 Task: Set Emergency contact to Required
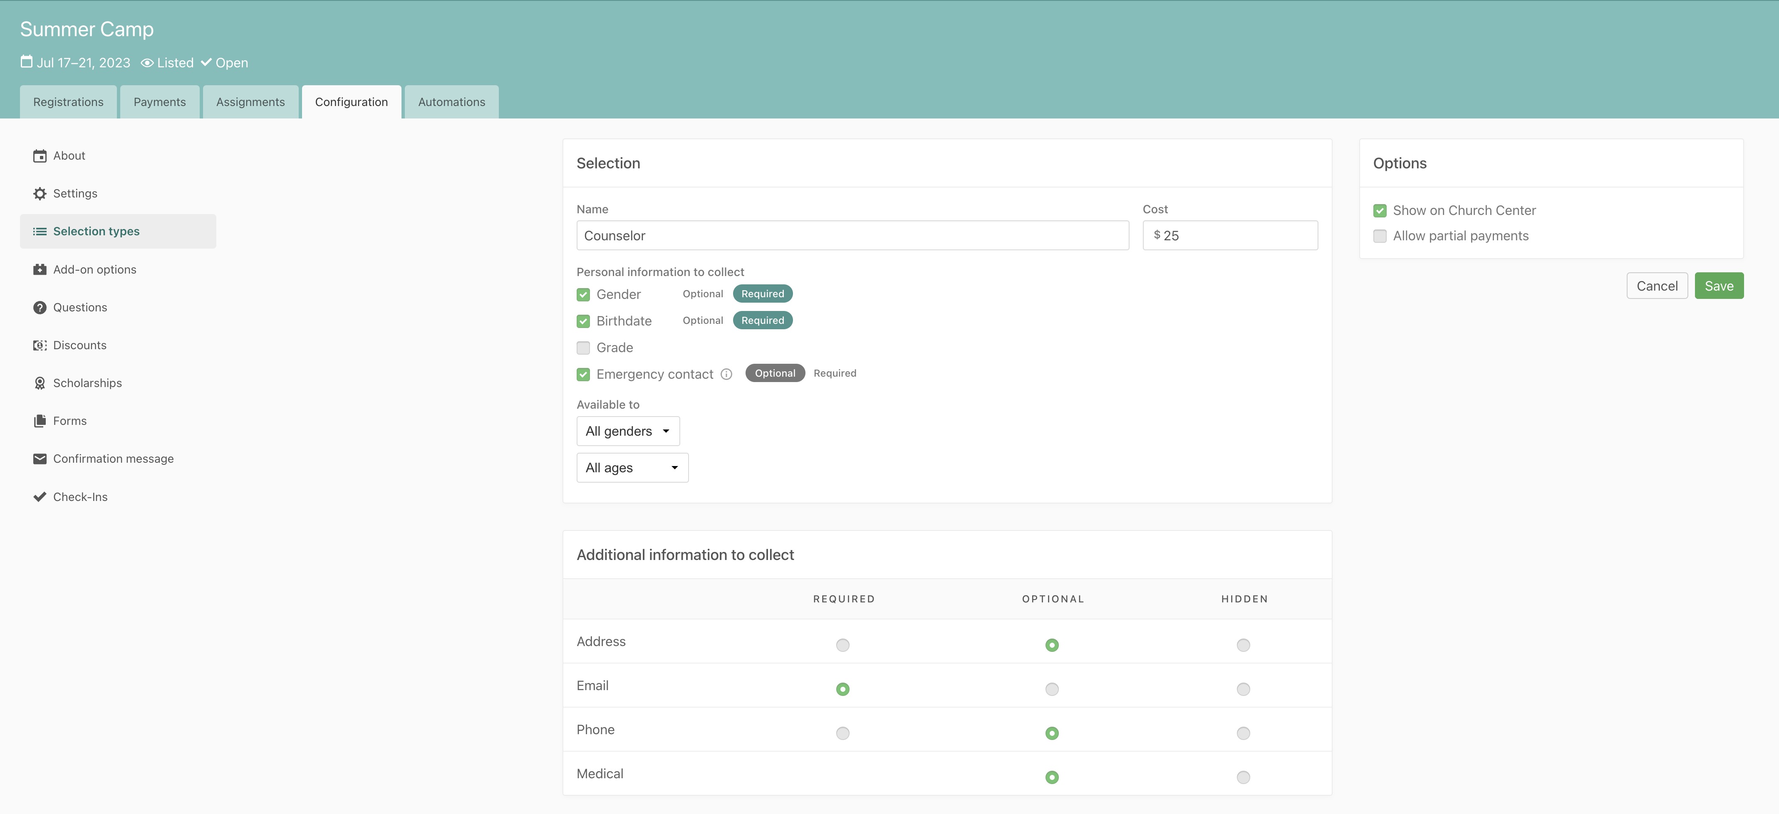[834, 373]
